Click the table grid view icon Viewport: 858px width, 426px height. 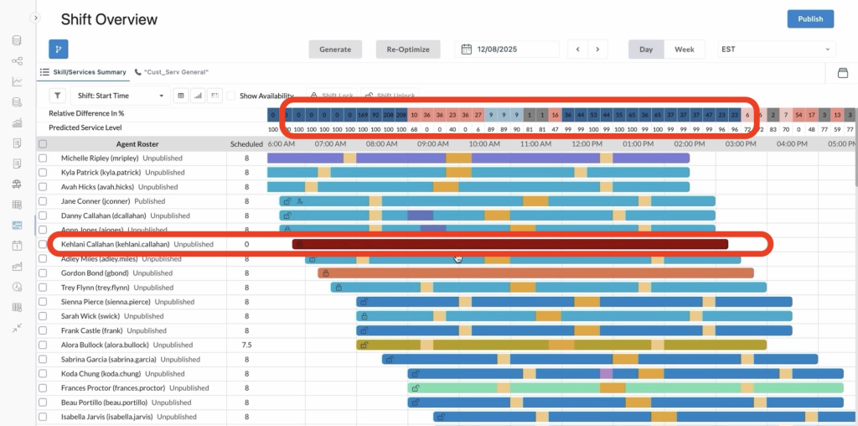pos(180,96)
